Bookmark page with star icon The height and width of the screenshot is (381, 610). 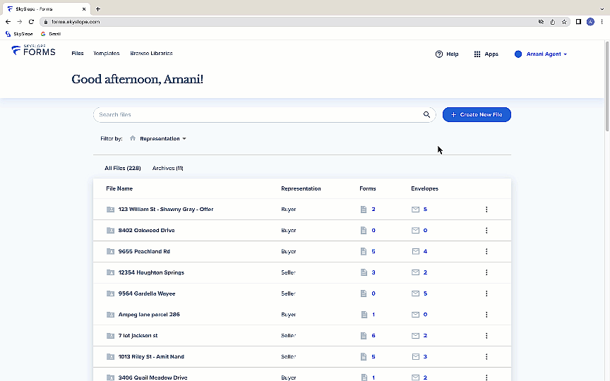[564, 22]
